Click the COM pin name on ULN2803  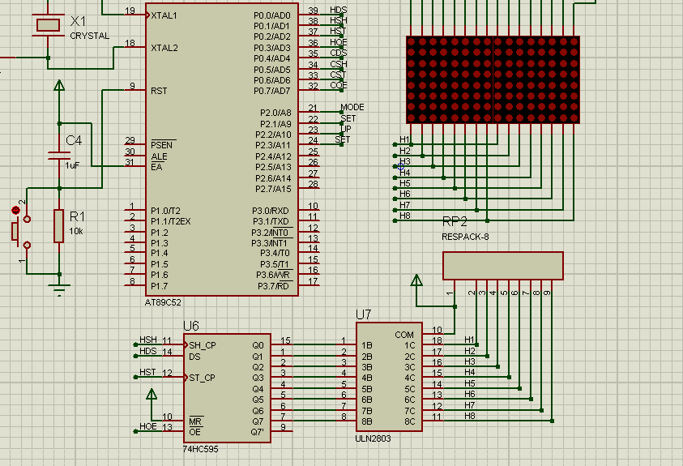(x=404, y=335)
